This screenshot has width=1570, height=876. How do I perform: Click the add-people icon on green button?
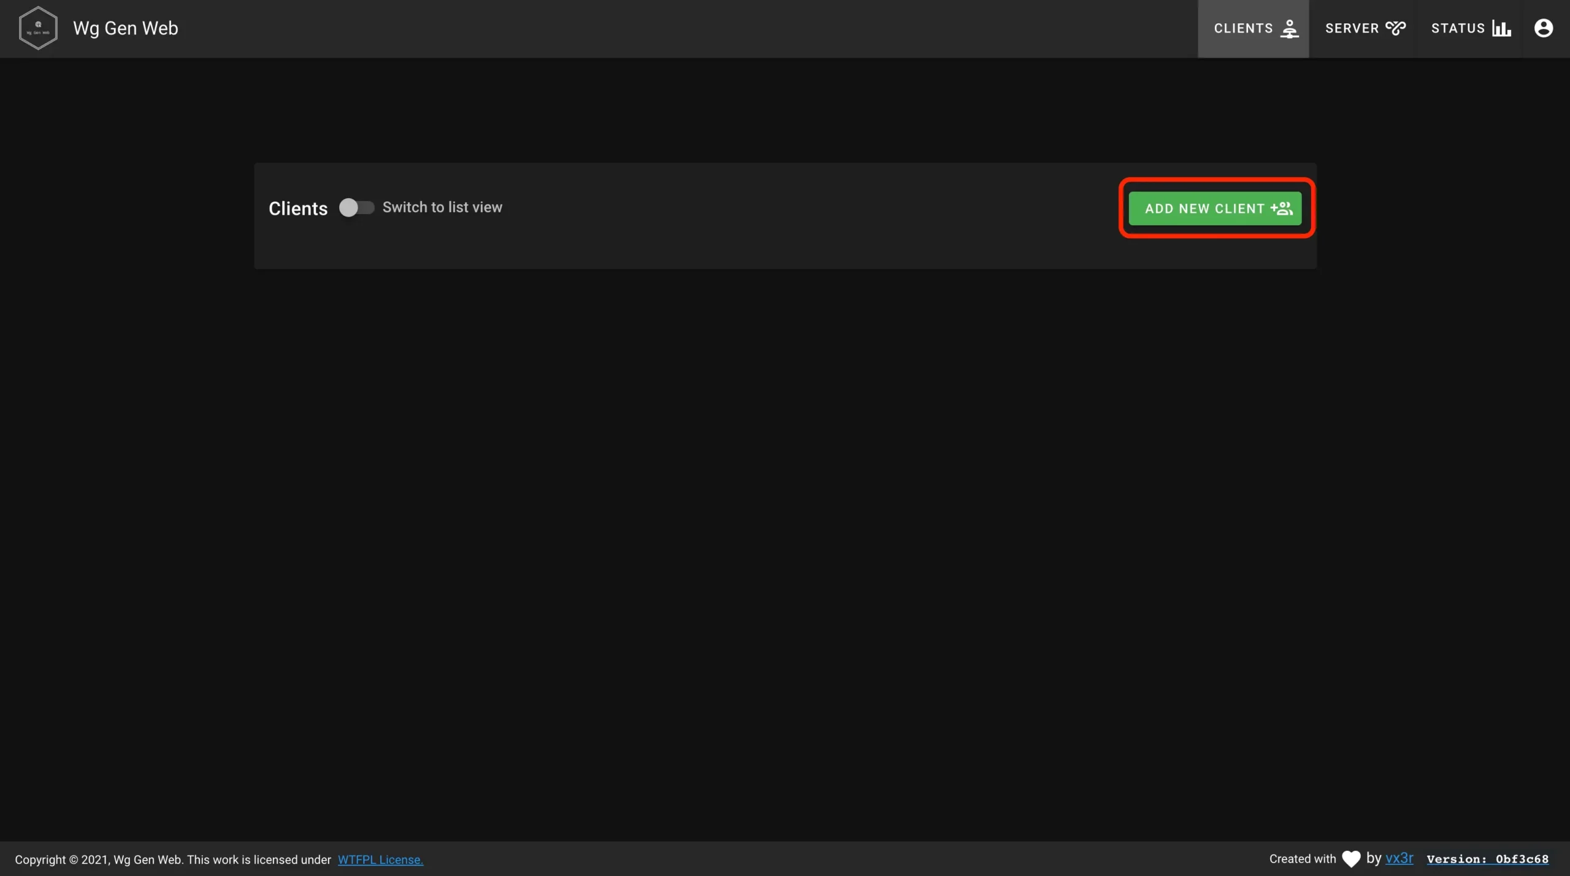pyautogui.click(x=1282, y=209)
